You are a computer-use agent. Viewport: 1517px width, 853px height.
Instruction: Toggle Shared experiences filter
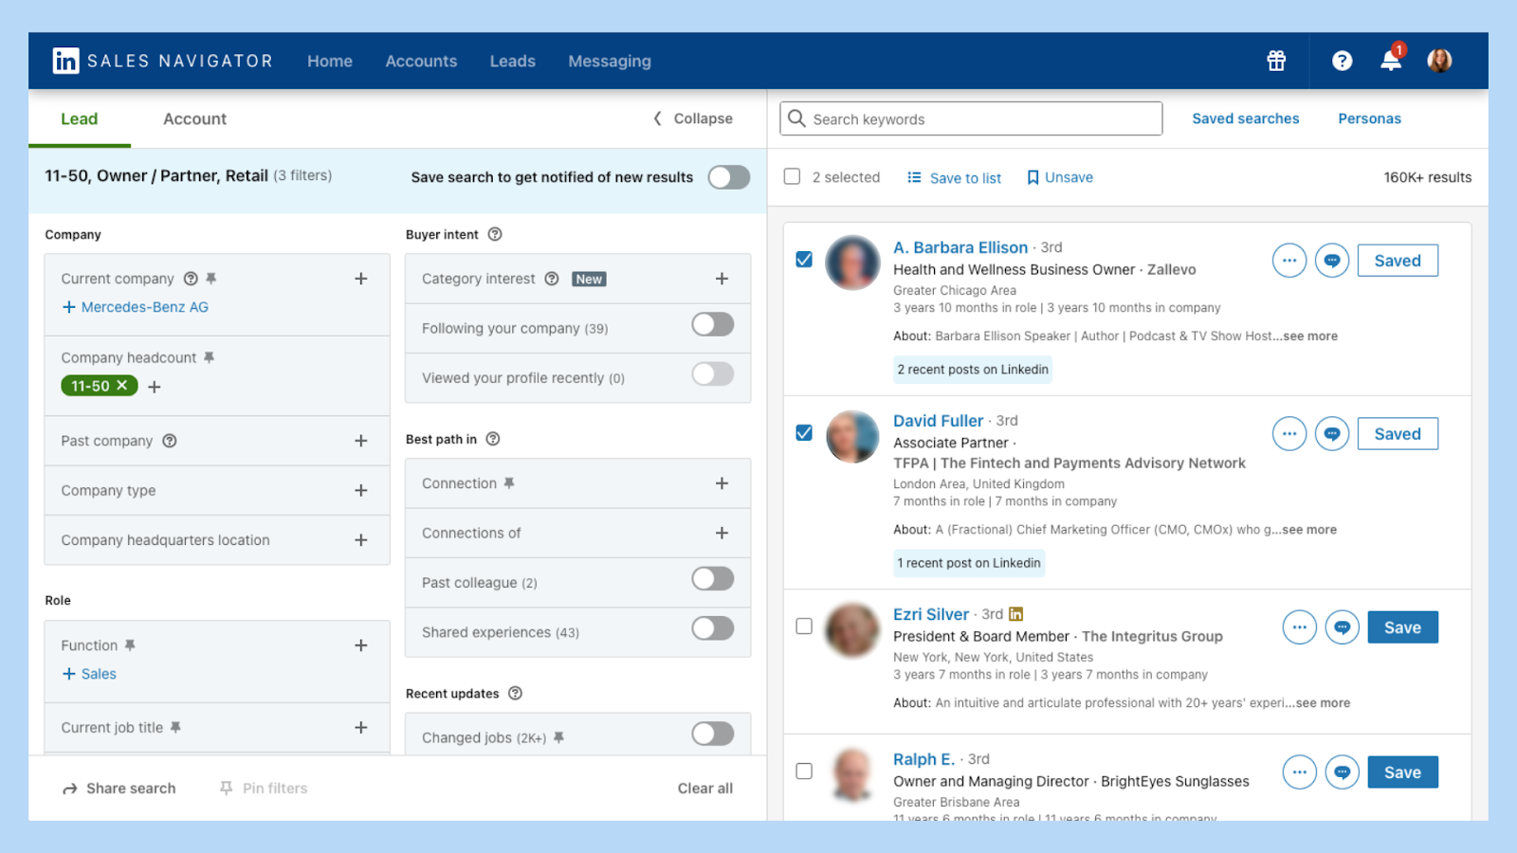click(713, 628)
